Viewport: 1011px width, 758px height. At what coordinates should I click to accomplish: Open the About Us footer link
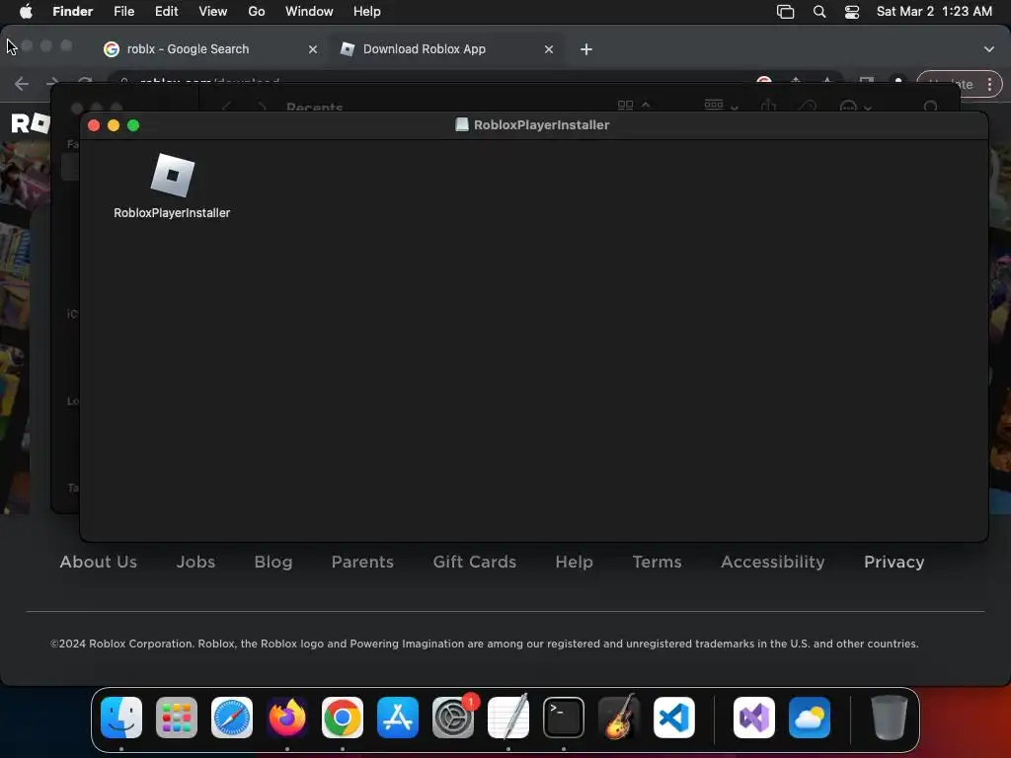[99, 562]
